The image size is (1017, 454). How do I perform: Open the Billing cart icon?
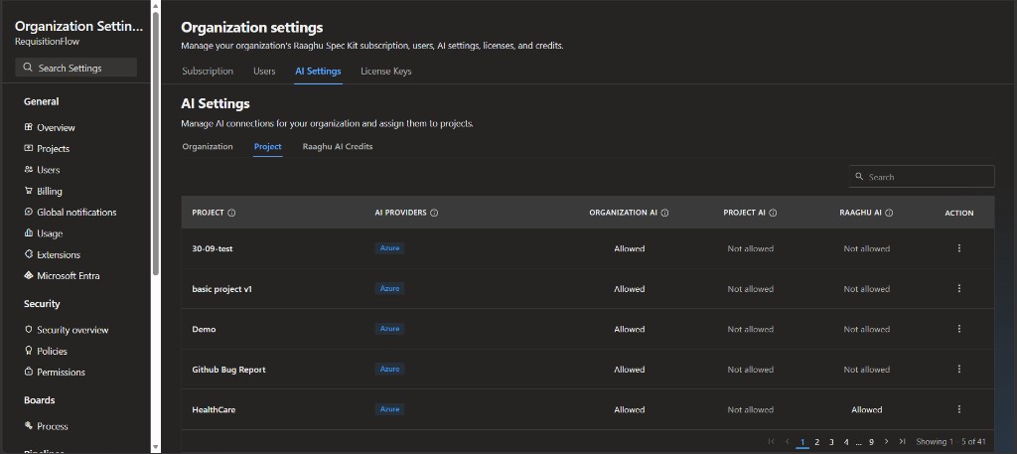(x=29, y=191)
